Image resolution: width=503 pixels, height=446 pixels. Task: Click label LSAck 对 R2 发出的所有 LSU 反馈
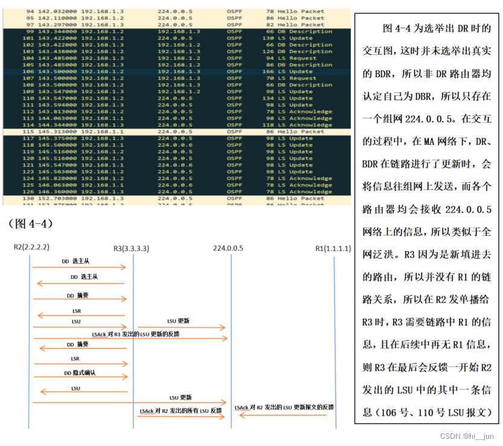coord(180,411)
